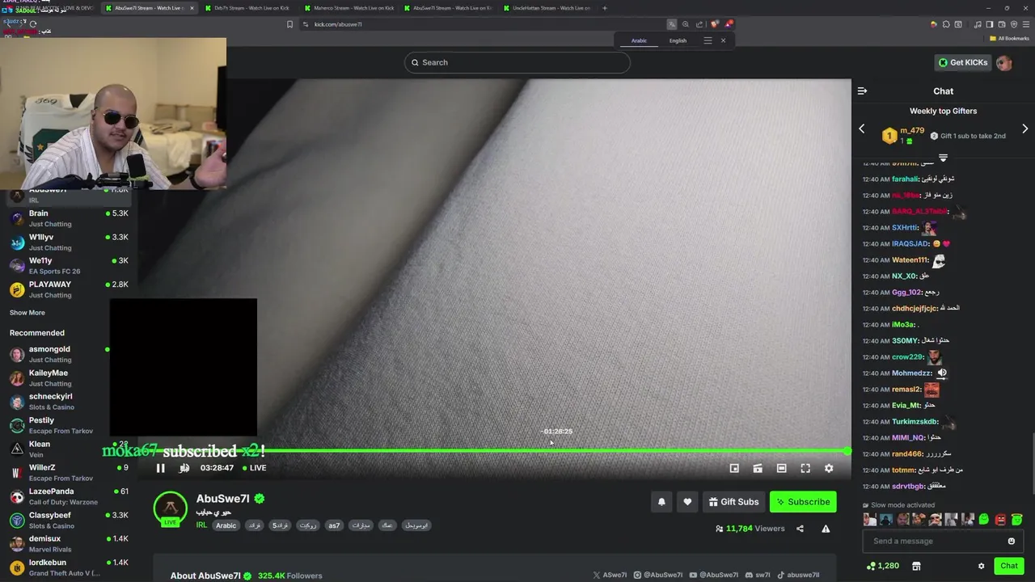The width and height of the screenshot is (1035, 582).
Task: Click the Search input field
Action: pos(517,62)
